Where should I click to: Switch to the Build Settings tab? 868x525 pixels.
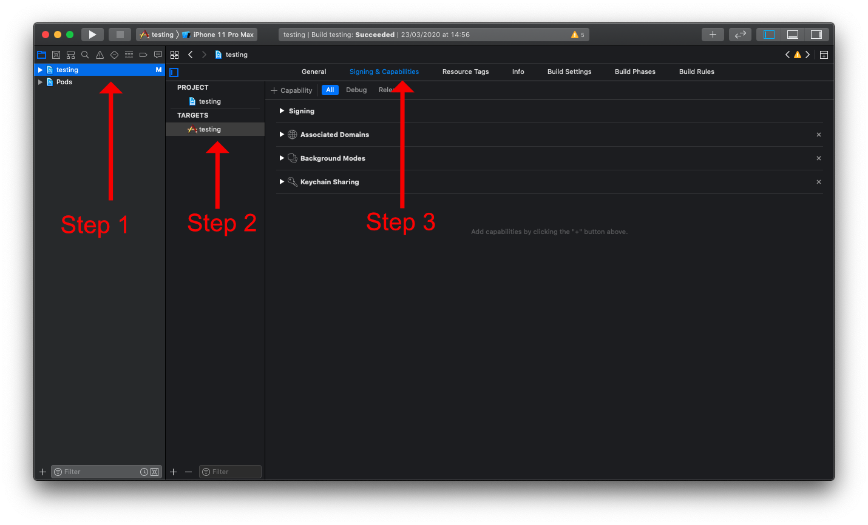tap(569, 72)
